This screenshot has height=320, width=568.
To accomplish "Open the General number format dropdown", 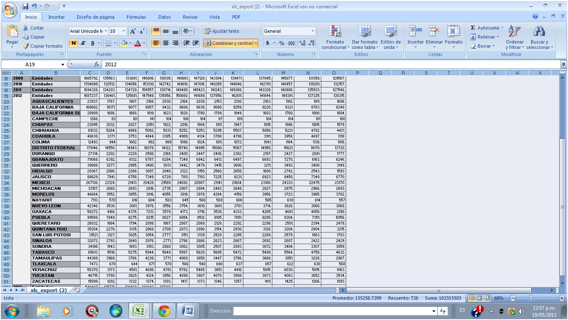I will [313, 31].
